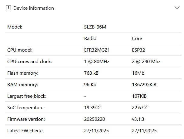The height and width of the screenshot is (139, 184).
Task: Click the Radio column header
Action: coord(90,39)
